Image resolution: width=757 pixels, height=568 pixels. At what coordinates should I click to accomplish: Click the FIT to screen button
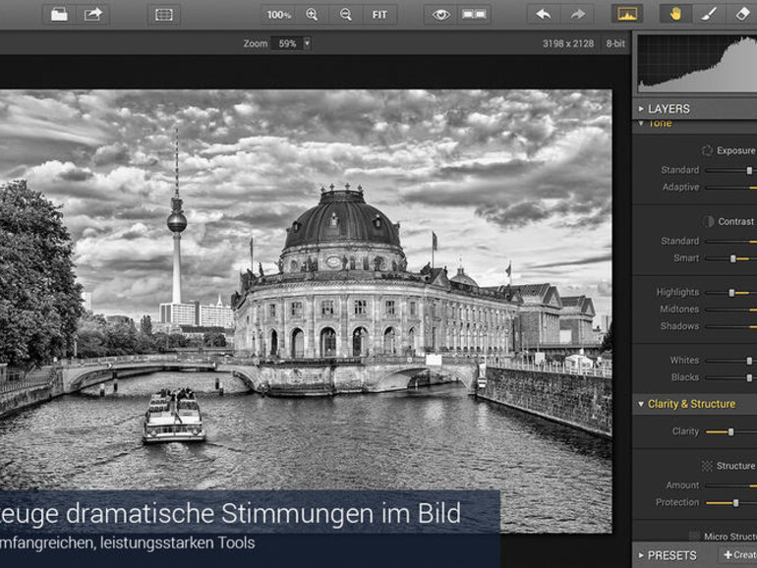(x=379, y=14)
